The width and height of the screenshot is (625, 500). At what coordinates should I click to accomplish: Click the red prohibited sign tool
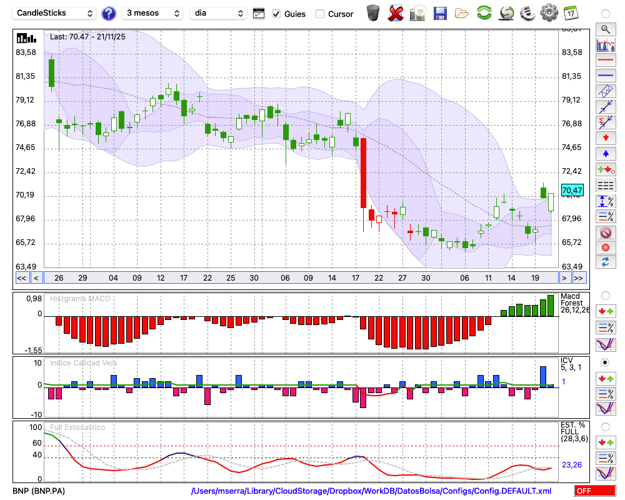(606, 232)
